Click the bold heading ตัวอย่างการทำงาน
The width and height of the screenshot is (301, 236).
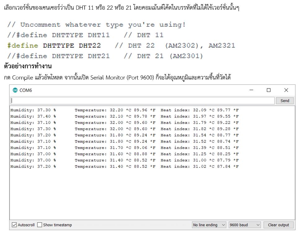point(28,66)
